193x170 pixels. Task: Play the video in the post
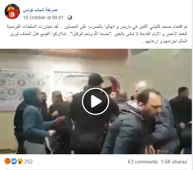pyautogui.click(x=96, y=101)
